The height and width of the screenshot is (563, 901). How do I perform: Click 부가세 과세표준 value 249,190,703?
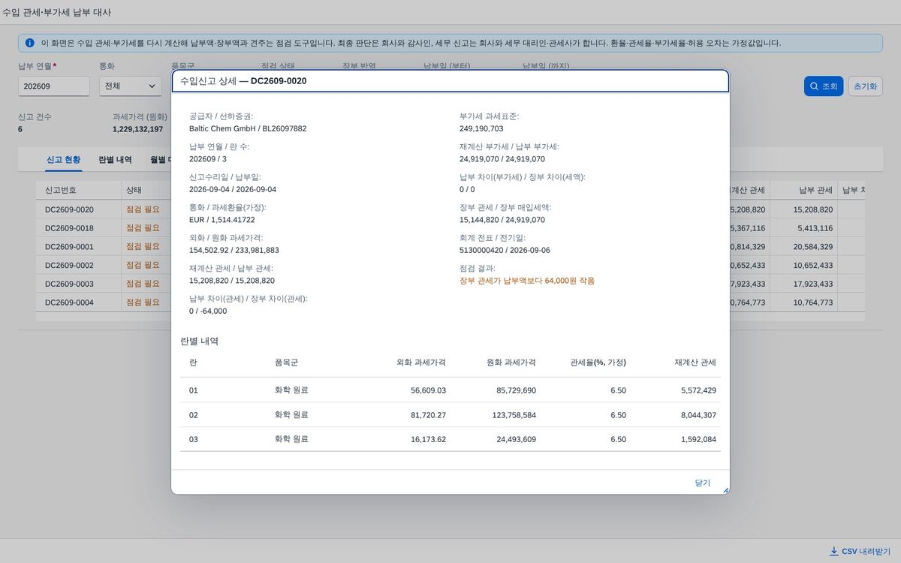click(x=481, y=128)
